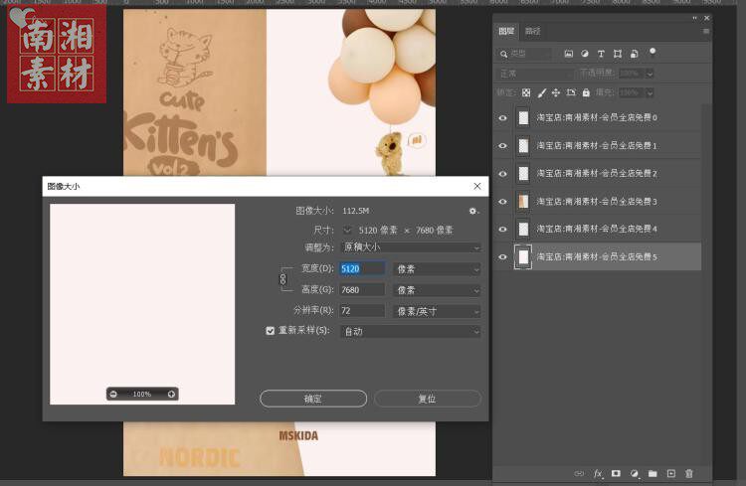Delete layer with trash icon
The width and height of the screenshot is (746, 486).
689,473
